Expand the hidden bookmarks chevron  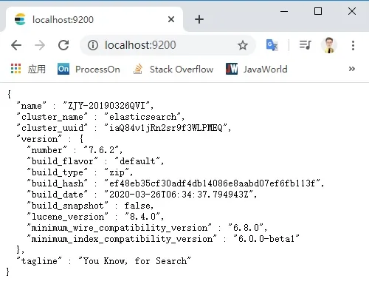tap(352, 69)
